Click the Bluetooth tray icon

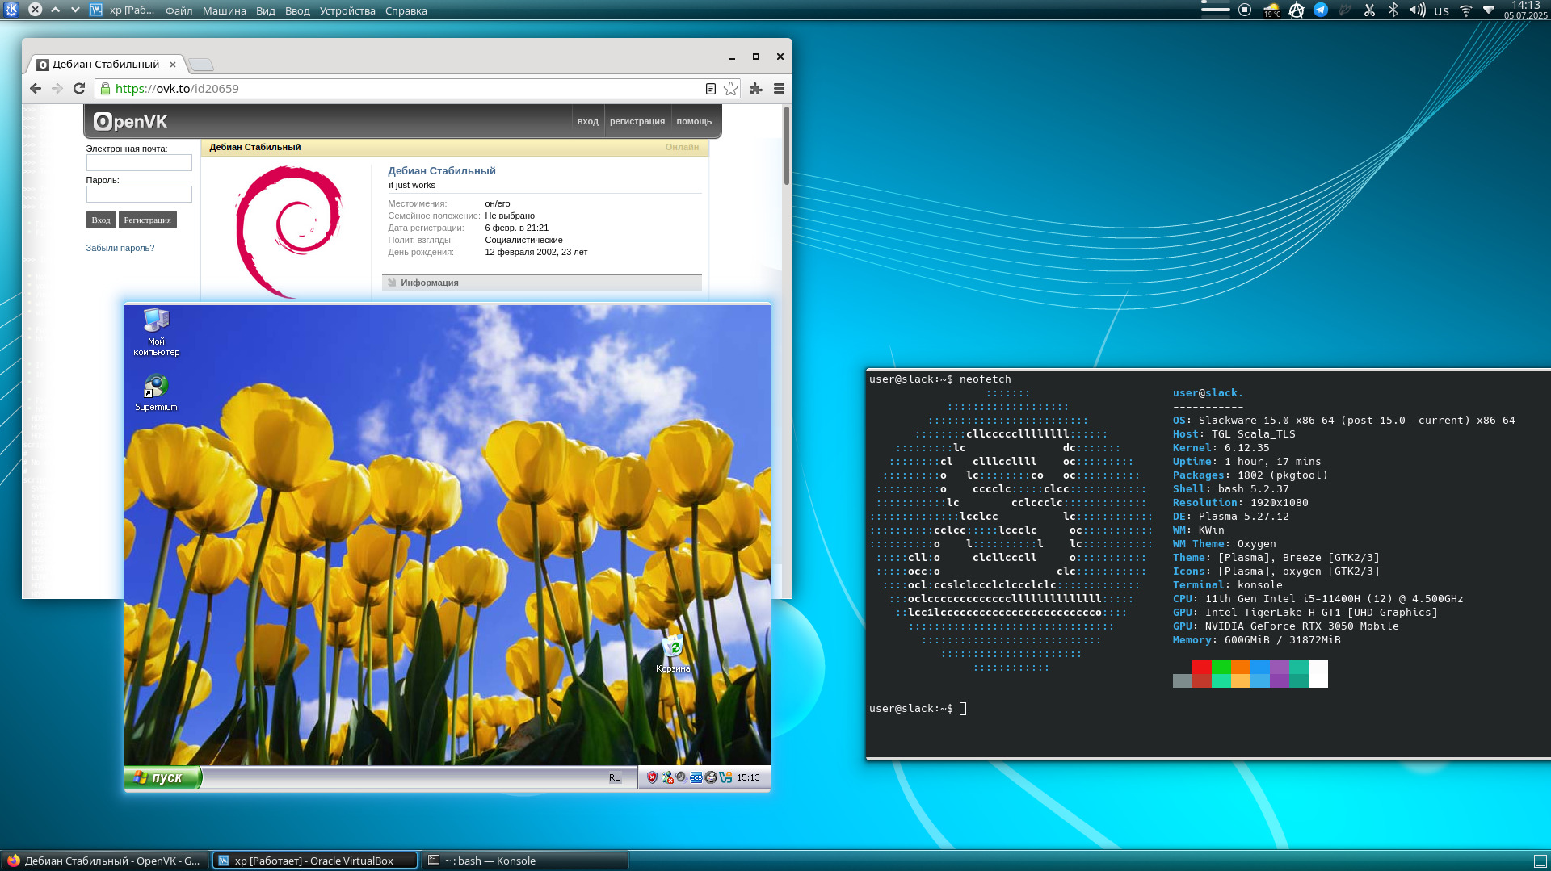[1393, 10]
